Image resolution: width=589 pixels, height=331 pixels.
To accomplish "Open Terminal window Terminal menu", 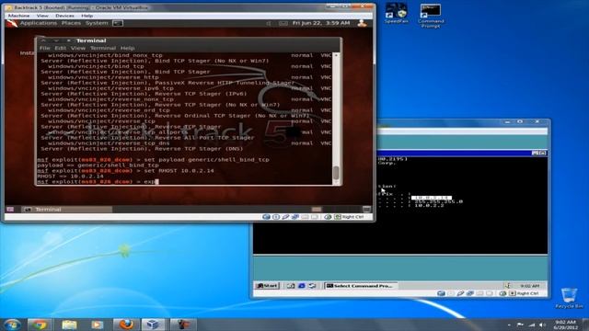I will [103, 48].
